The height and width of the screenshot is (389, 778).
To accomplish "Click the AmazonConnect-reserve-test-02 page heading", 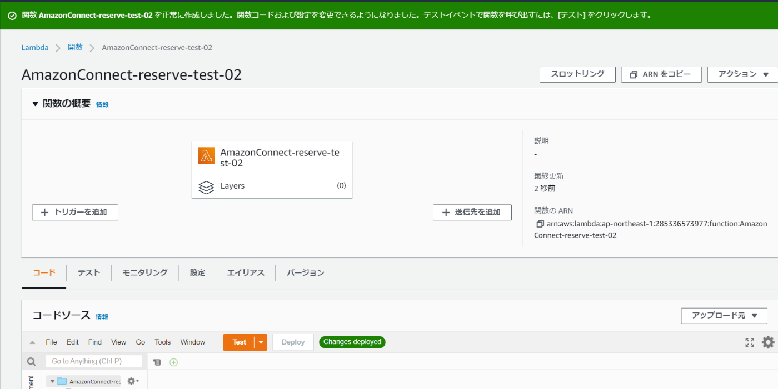I will click(132, 75).
